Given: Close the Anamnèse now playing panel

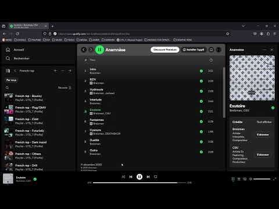Looking at the screenshot, I should [272, 50].
